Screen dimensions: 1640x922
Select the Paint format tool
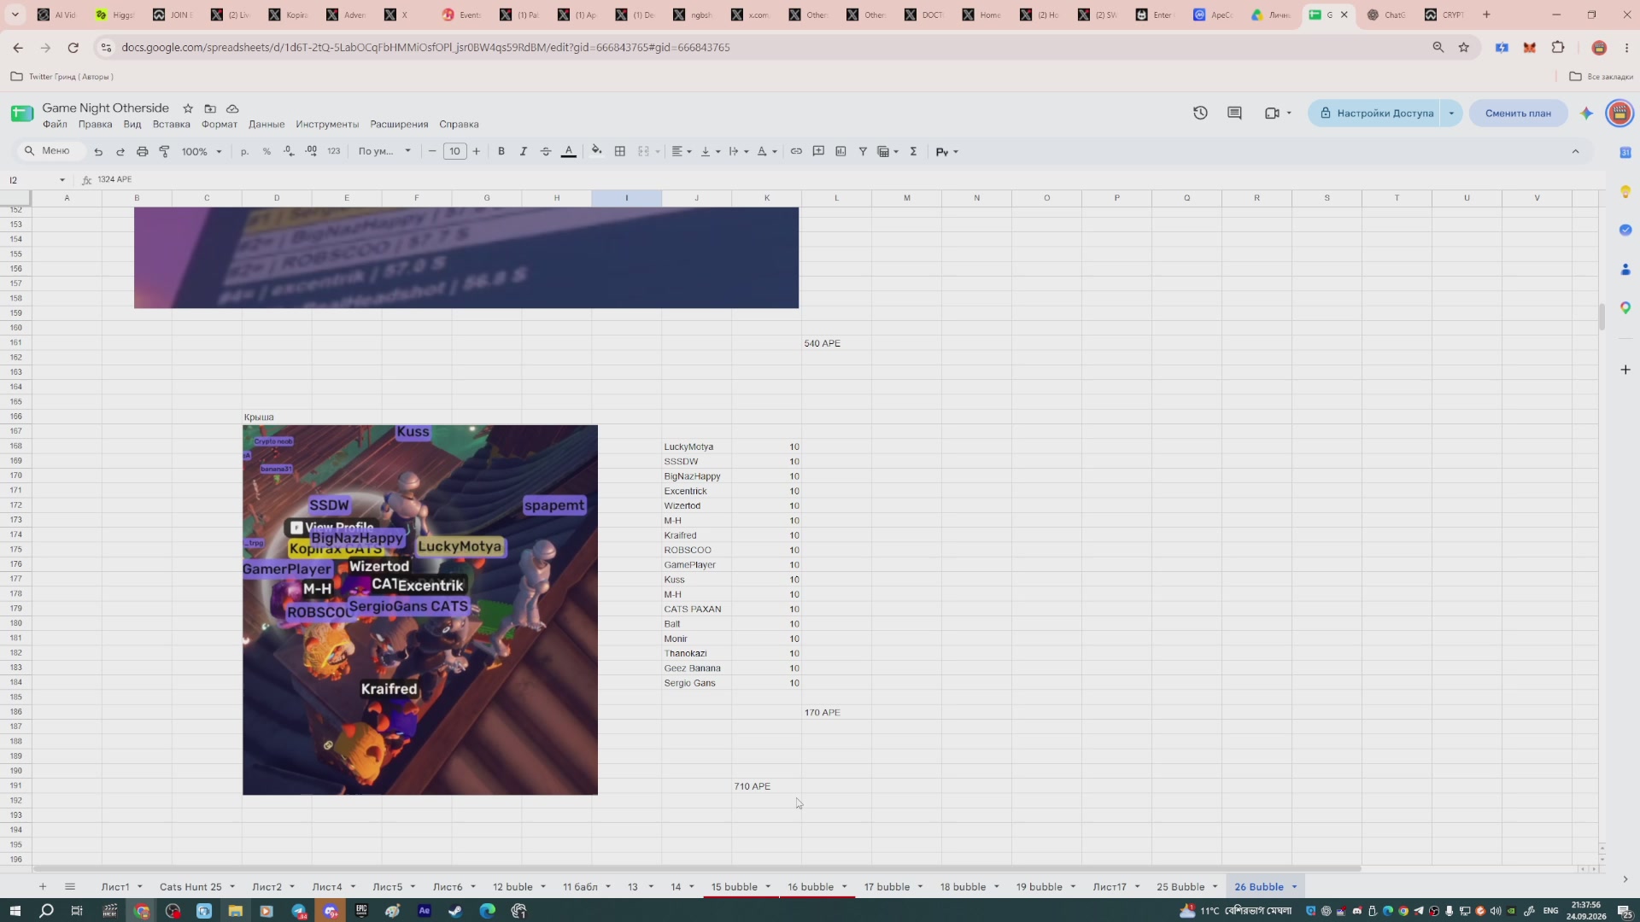165,152
